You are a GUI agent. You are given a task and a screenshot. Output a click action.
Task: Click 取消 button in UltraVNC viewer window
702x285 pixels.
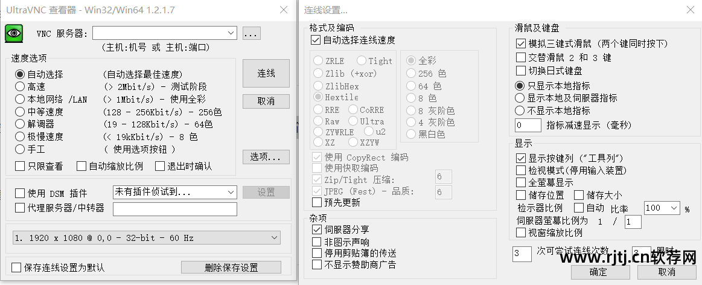click(x=266, y=101)
